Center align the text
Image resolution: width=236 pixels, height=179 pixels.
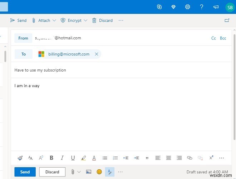tap(168, 158)
